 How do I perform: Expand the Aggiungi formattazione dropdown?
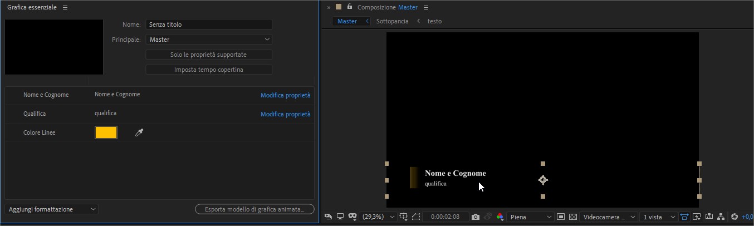point(52,209)
